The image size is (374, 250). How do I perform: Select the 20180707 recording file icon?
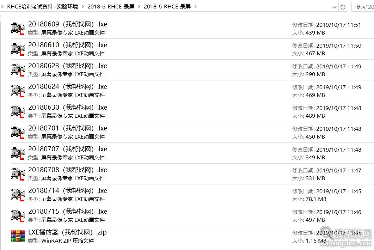[18, 153]
